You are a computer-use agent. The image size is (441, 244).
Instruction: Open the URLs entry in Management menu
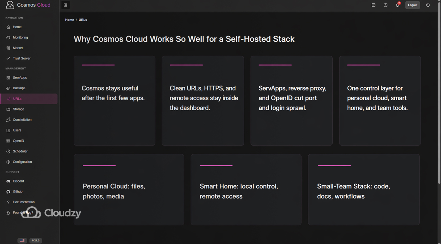click(17, 98)
